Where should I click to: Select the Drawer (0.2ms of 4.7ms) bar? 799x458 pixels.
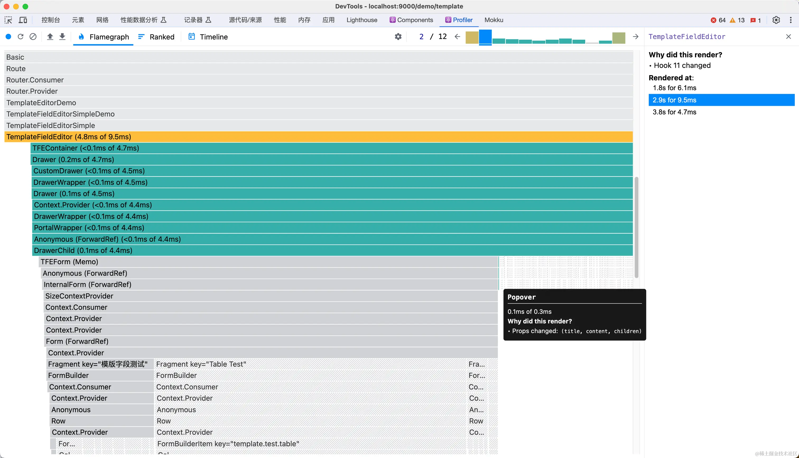332,159
